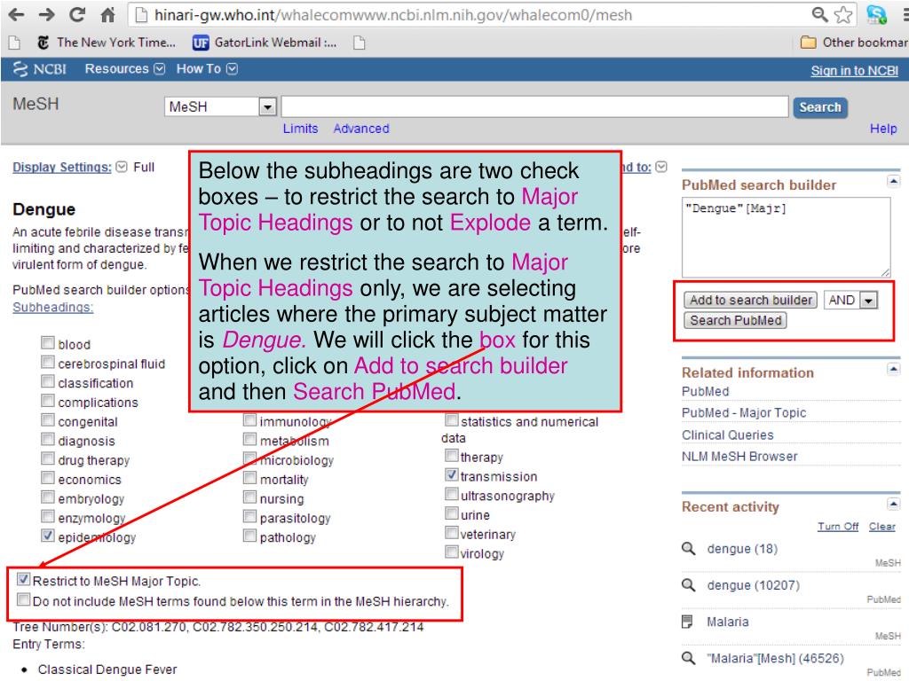Open the dengue (10207) recent search
The height and width of the screenshot is (681, 909).
(753, 585)
